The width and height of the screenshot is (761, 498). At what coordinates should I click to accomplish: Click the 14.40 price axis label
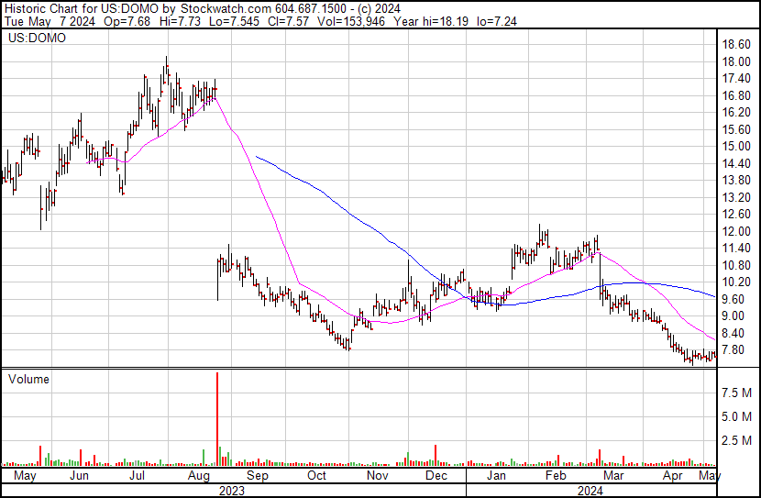pos(736,163)
